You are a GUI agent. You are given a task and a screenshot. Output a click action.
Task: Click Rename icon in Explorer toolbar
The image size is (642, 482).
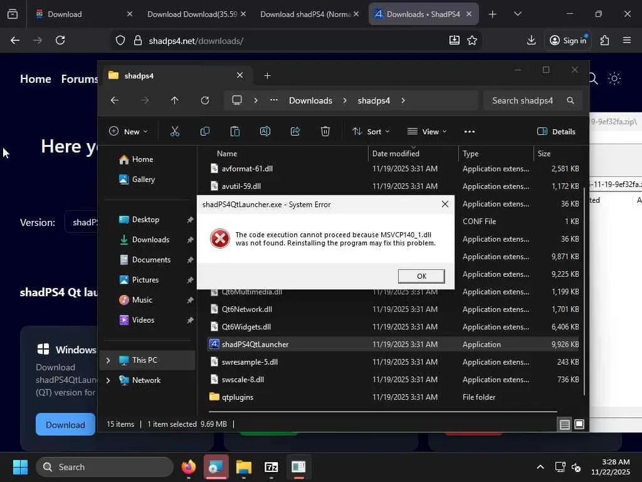[x=265, y=132]
